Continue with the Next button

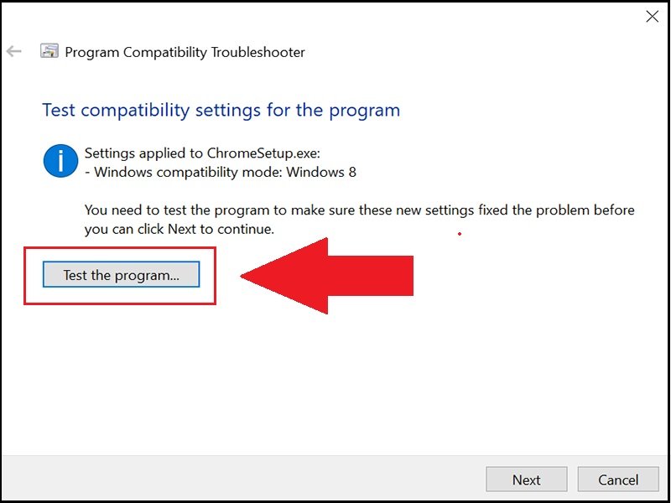(527, 479)
